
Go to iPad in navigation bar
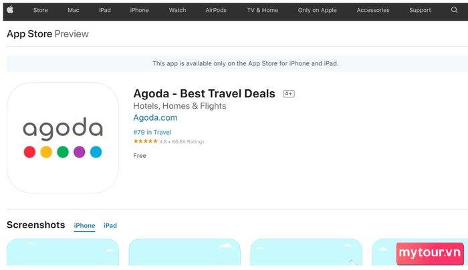click(x=105, y=10)
